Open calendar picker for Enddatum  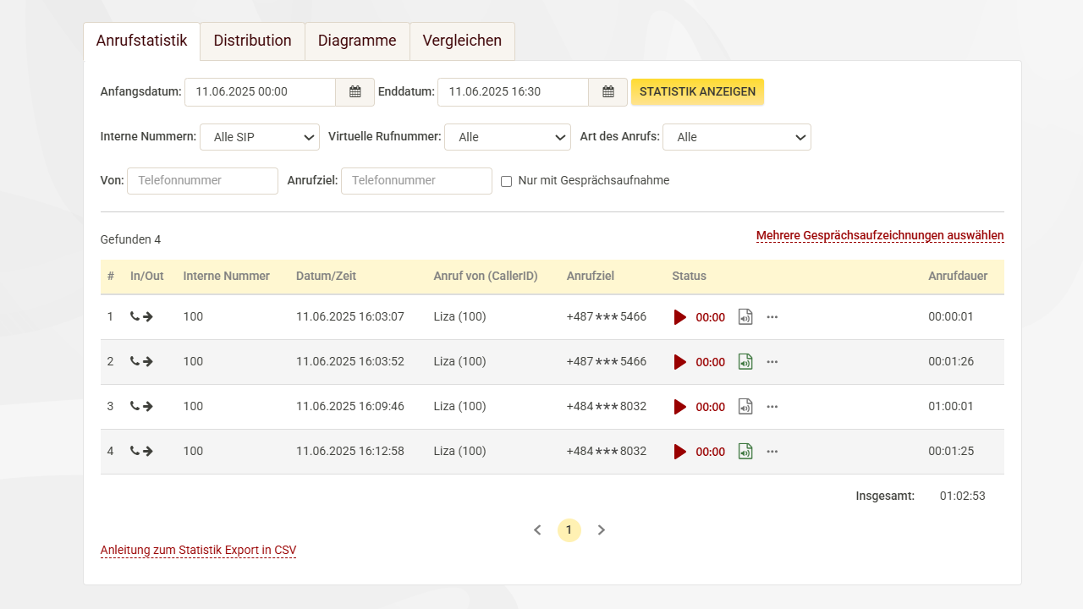608,92
